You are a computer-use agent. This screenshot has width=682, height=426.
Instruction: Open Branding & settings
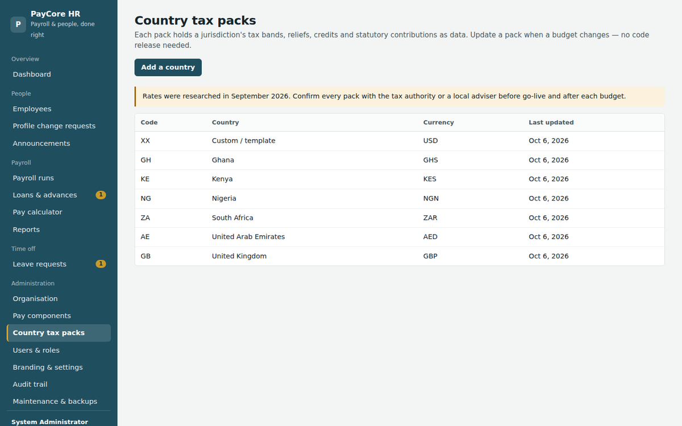(59, 367)
